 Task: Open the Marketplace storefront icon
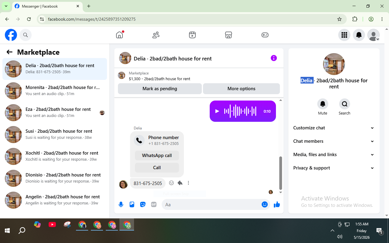click(x=229, y=35)
